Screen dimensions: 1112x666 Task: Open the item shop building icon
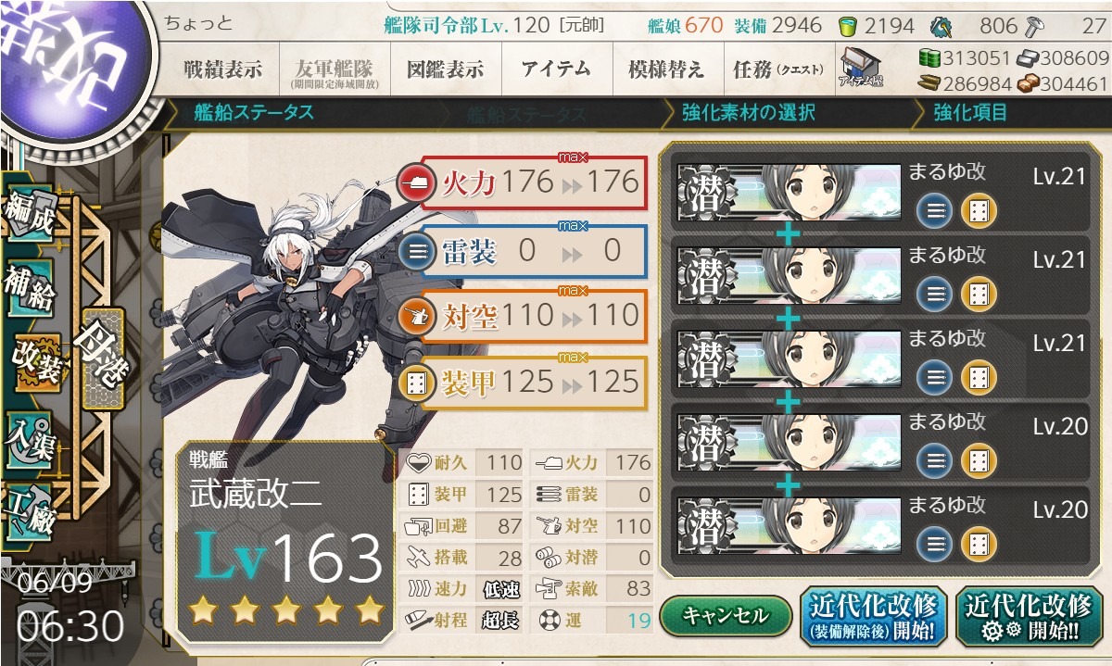coord(861,68)
